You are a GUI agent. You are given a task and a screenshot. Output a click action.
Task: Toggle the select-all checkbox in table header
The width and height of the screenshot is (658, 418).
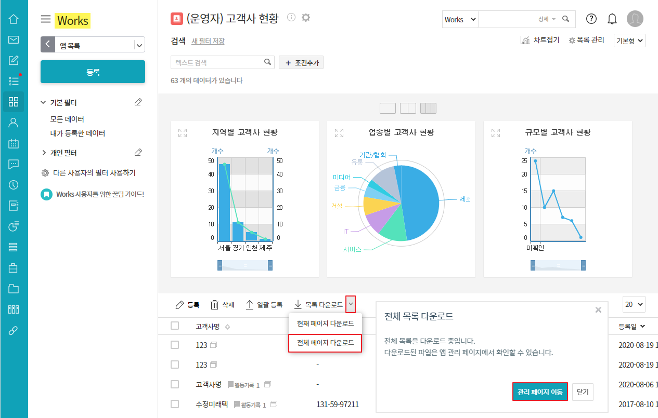pyautogui.click(x=175, y=326)
